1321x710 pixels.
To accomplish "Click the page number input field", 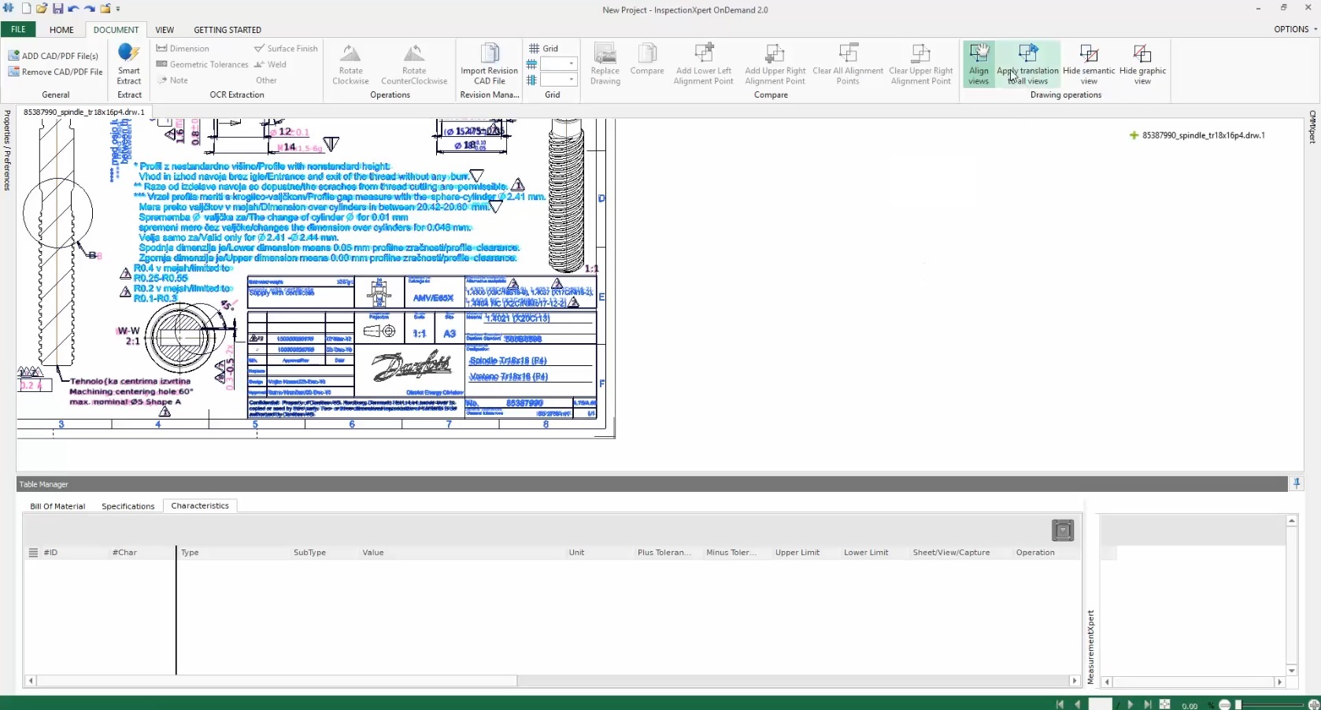I will click(x=1101, y=704).
